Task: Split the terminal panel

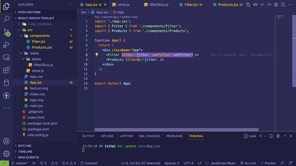Action: click(x=271, y=136)
